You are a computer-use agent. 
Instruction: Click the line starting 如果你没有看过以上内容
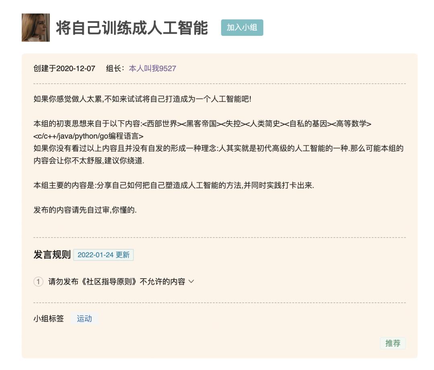coord(218,149)
